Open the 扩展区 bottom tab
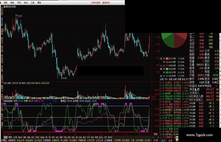 (4, 140)
